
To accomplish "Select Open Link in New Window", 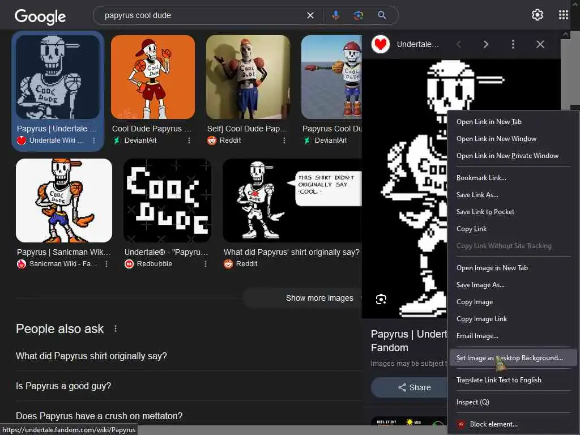I will pos(513,139).
